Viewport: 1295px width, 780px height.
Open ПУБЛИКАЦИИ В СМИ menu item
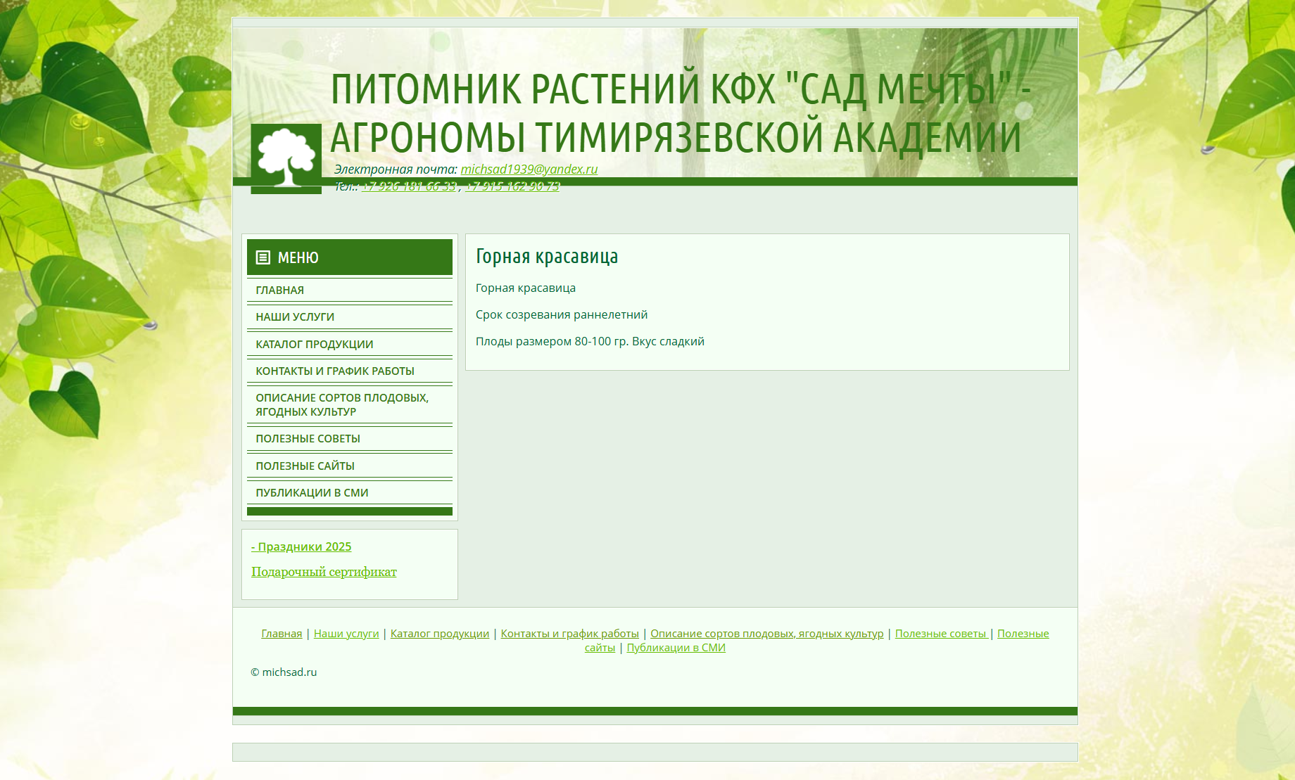click(x=312, y=492)
